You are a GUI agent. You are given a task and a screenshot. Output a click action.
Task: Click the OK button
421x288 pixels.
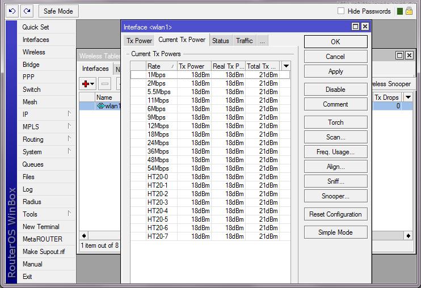pos(336,42)
